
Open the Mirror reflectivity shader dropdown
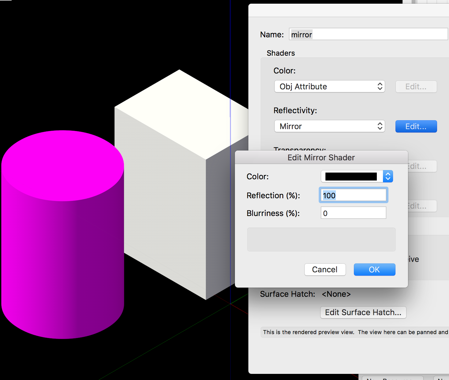(x=329, y=126)
